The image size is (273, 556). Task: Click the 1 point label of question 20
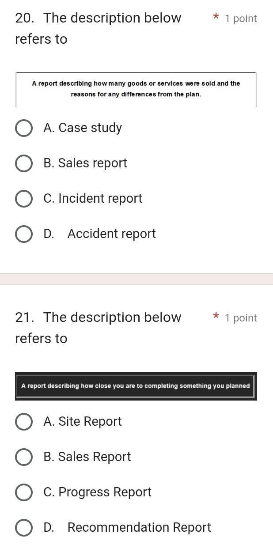pos(241,19)
